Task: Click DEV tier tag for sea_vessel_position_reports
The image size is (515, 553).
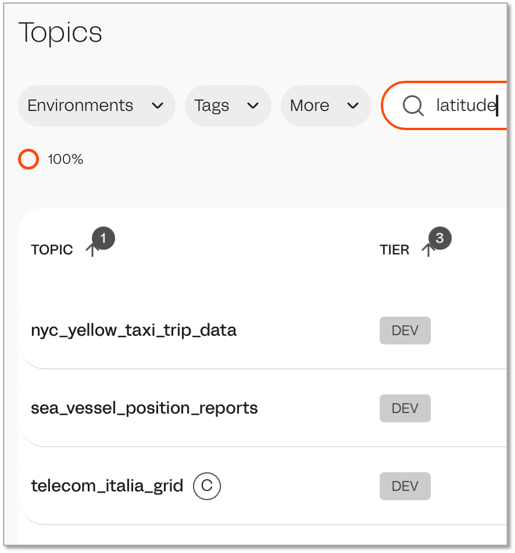Action: coord(405,408)
